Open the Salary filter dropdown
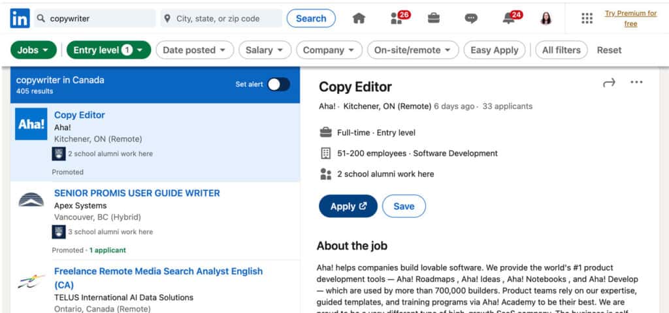The image size is (669, 313). pyautogui.click(x=265, y=50)
